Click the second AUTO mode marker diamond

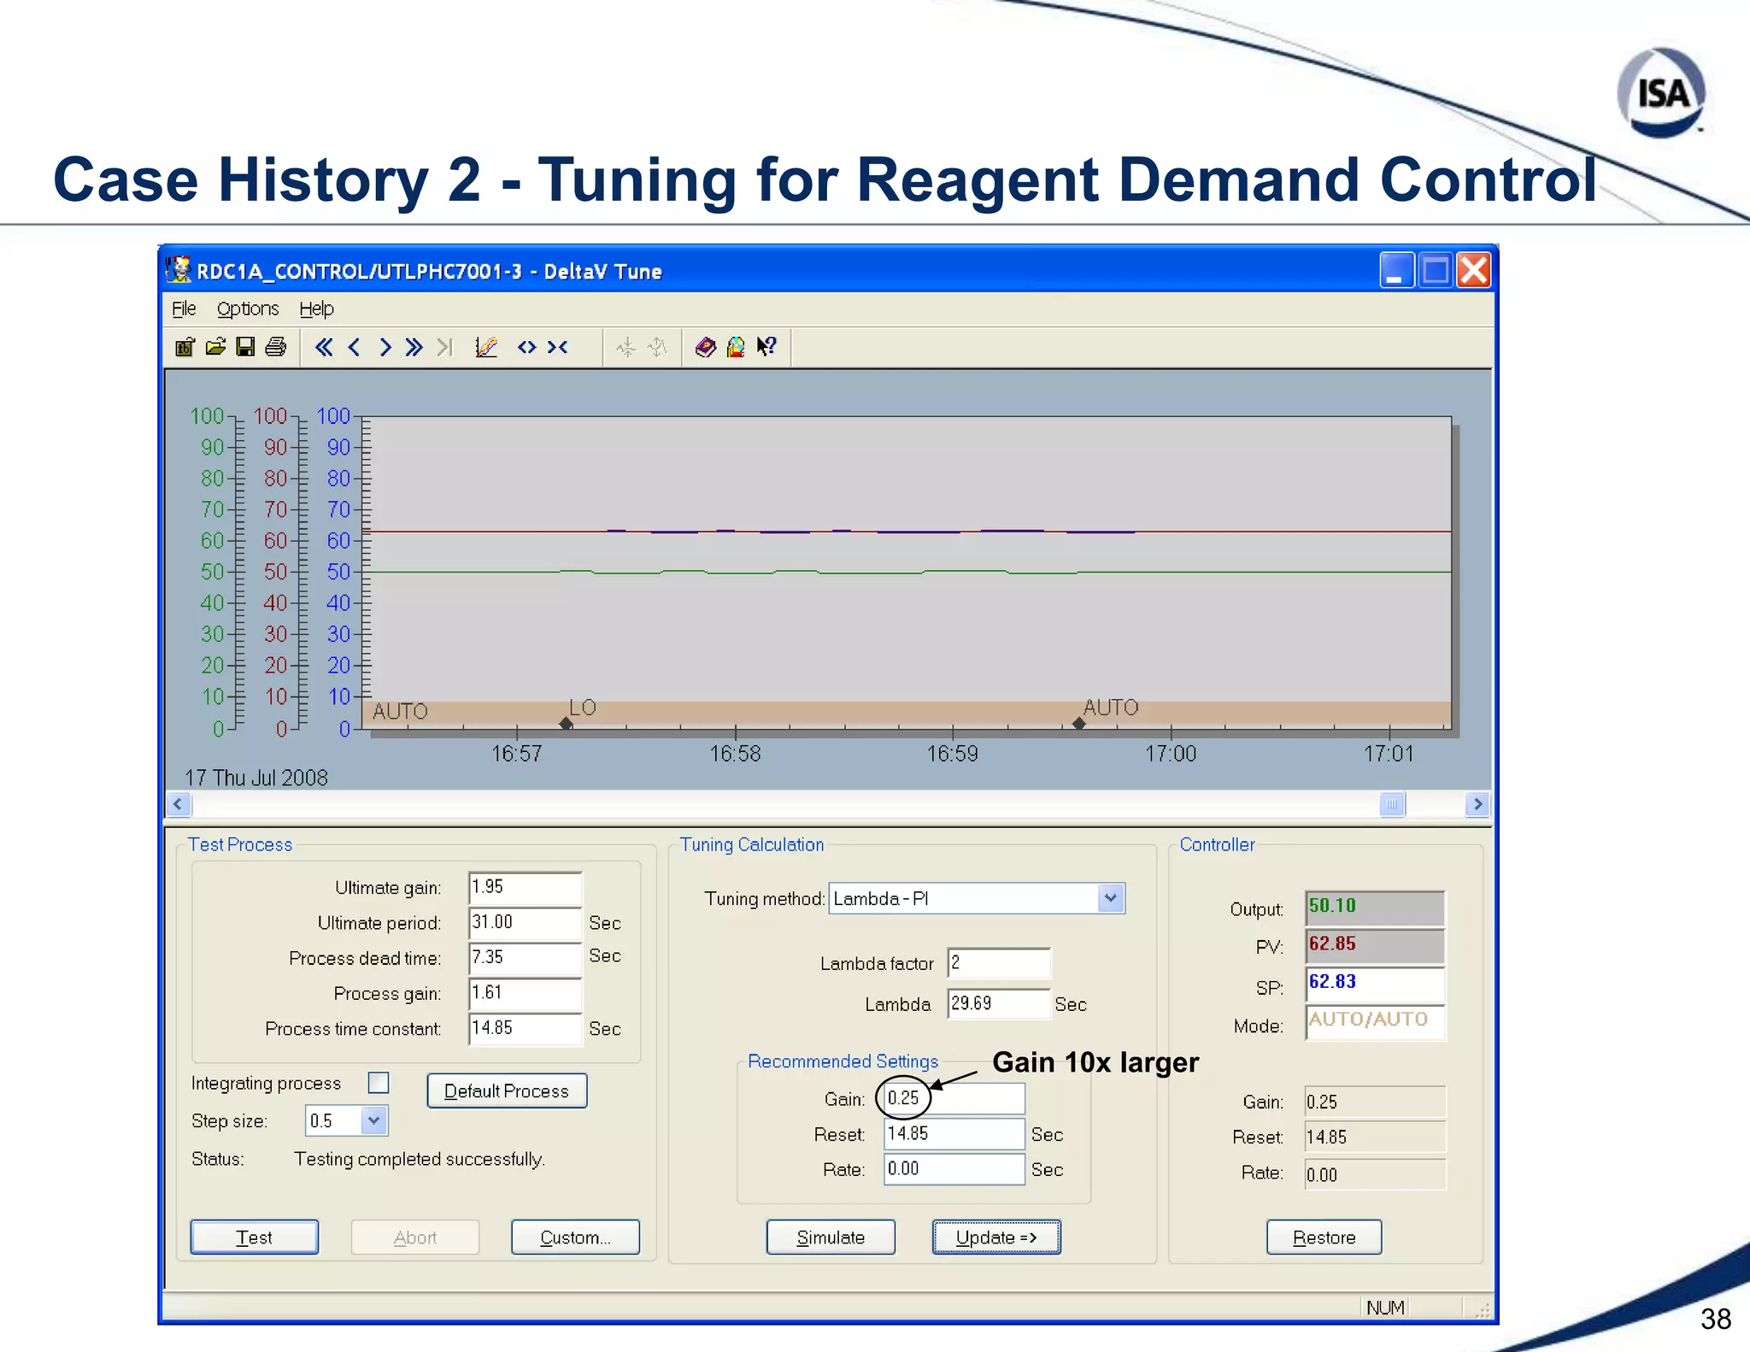point(1079,724)
